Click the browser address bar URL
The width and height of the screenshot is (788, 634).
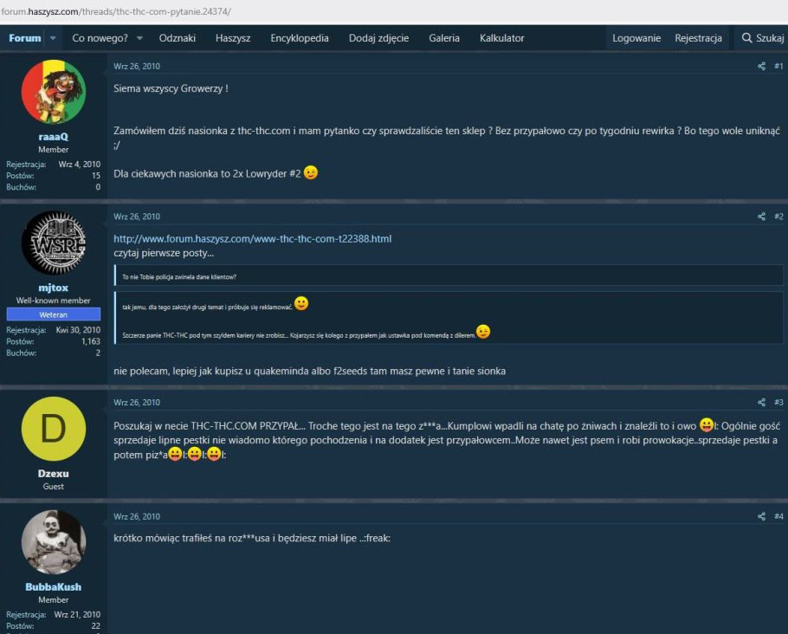tap(116, 11)
